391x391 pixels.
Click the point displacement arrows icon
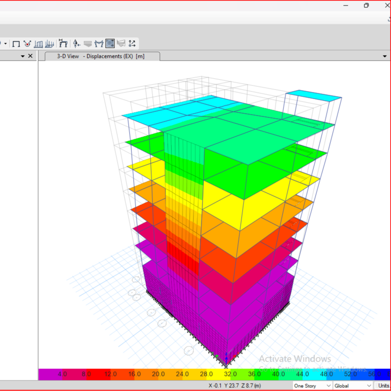(x=132, y=44)
